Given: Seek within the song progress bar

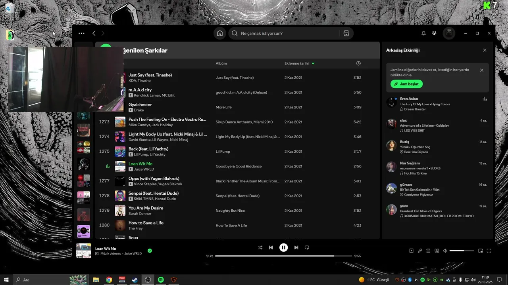Looking at the screenshot, I should click(283, 256).
